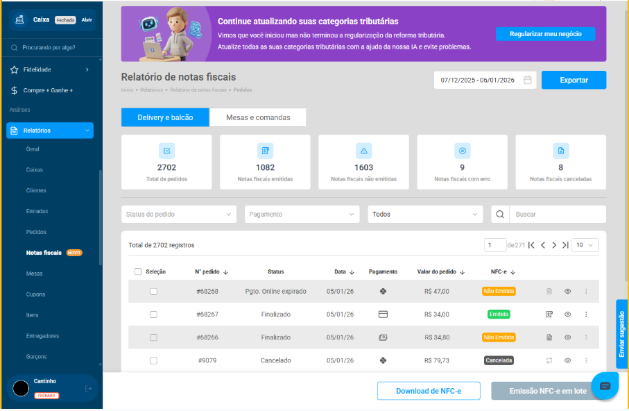This screenshot has width=629, height=411.
Task: Open the chat support bubble
Action: click(x=604, y=386)
